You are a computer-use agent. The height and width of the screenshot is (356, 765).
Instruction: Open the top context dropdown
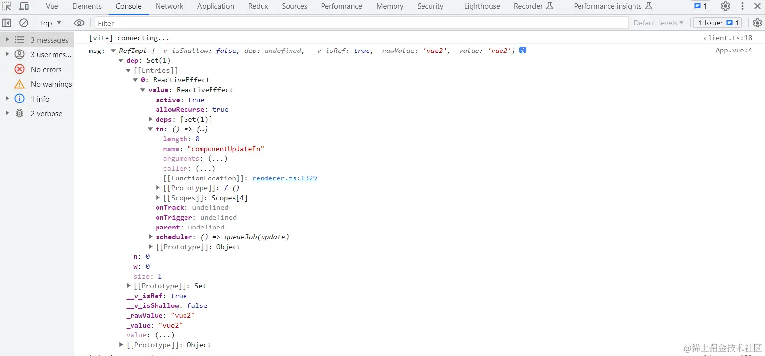(x=51, y=23)
